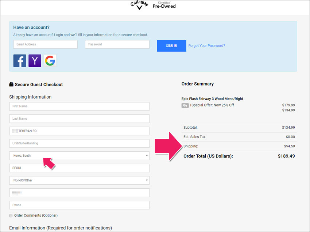This screenshot has height=232, width=310.
Task: Click the Secure Guest Checkout heading
Action: coord(39,85)
